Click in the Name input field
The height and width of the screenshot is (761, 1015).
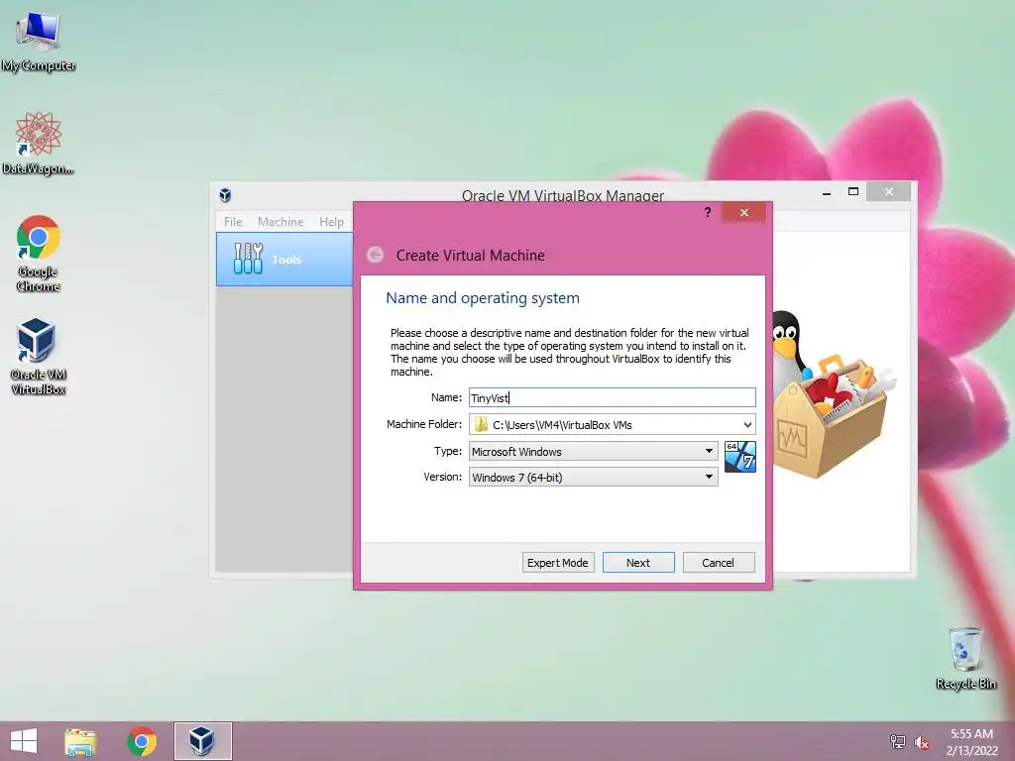tap(612, 397)
